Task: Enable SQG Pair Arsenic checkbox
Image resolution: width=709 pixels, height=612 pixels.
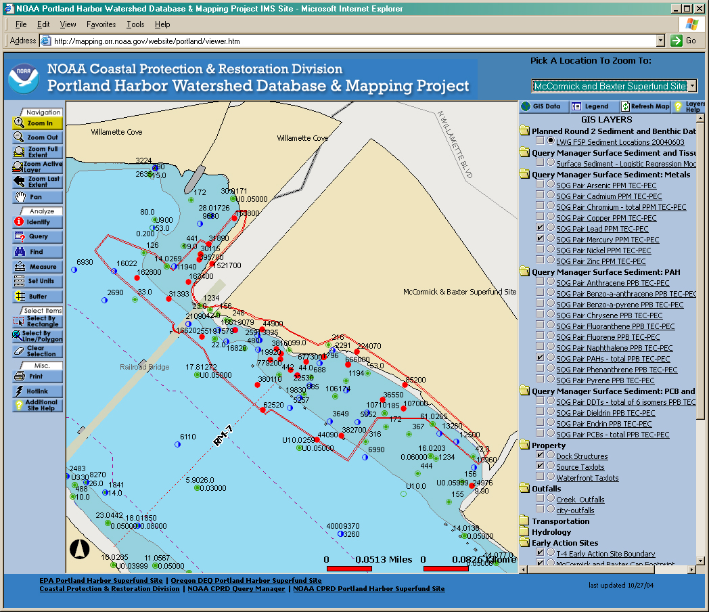Action: pos(540,184)
